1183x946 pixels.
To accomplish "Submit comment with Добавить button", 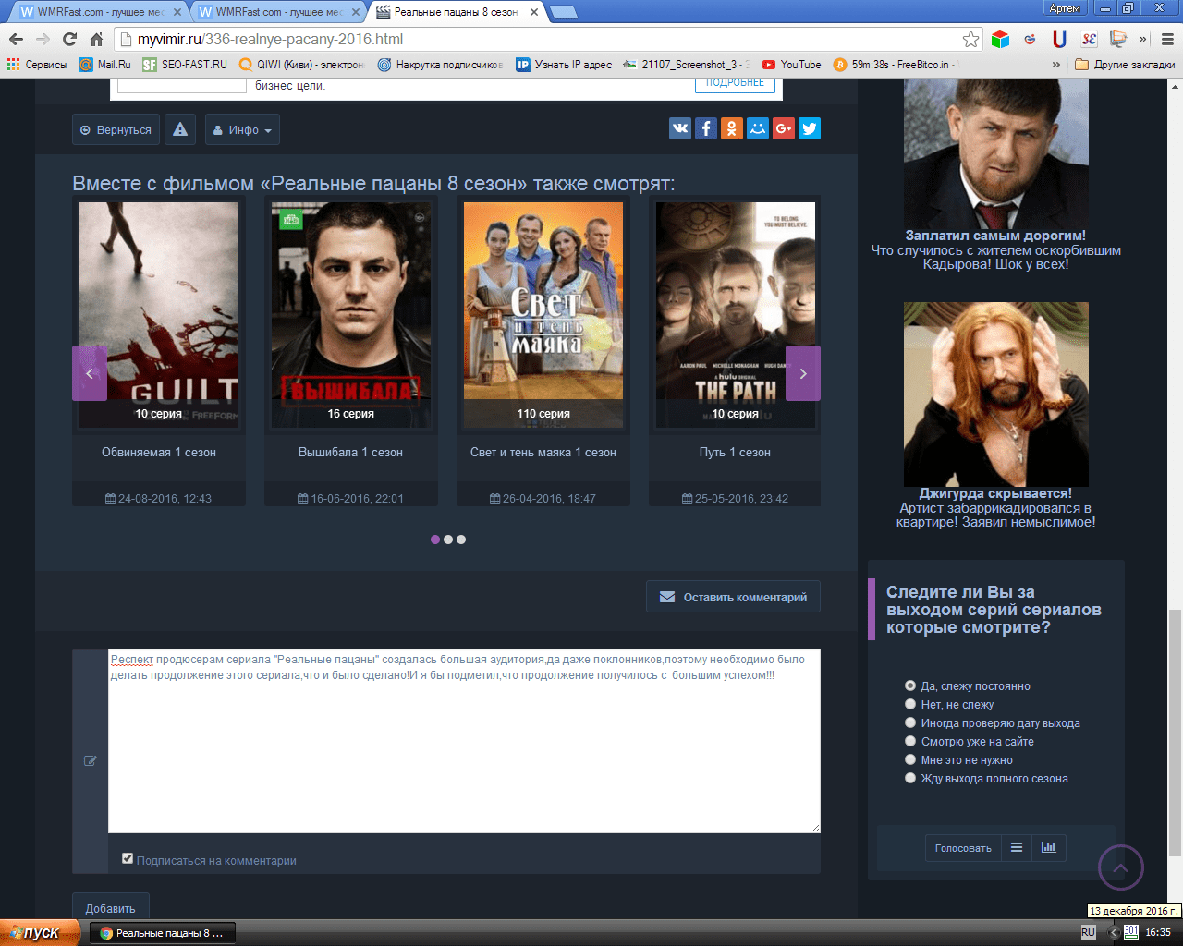I will pyautogui.click(x=110, y=908).
